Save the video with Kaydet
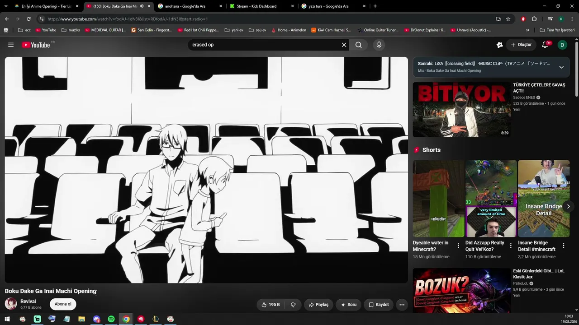This screenshot has height=325, width=579. click(x=379, y=305)
